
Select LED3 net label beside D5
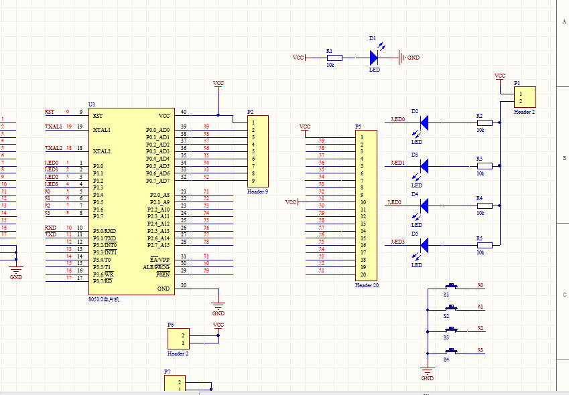tap(397, 242)
